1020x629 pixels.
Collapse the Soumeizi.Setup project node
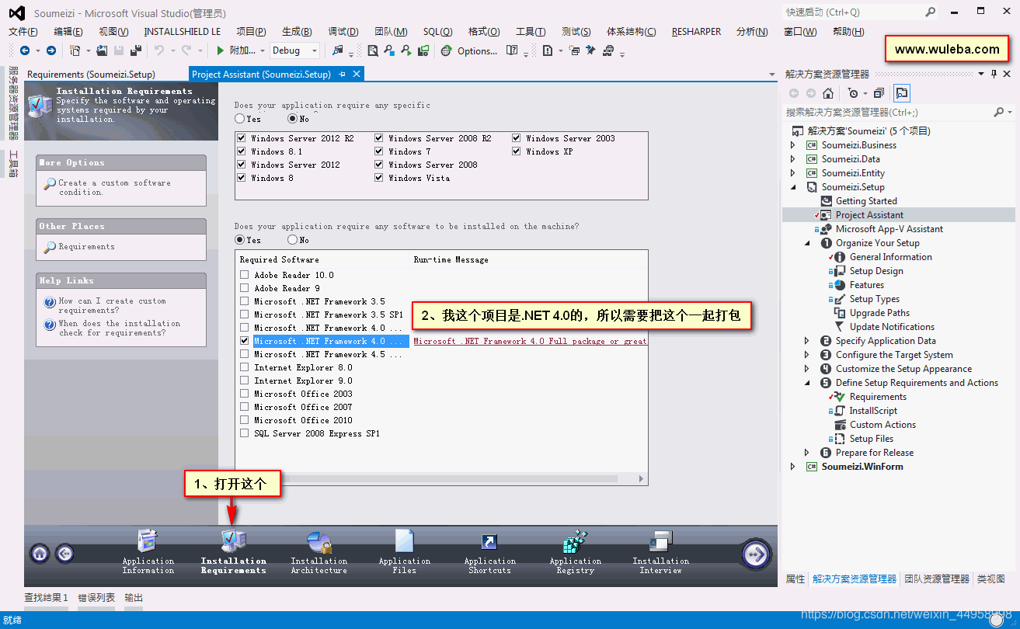793,187
